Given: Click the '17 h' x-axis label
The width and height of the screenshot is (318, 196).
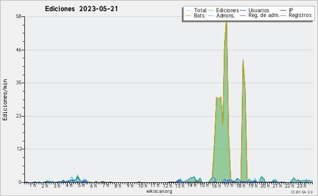Looking at the screenshot, I should click(228, 185).
